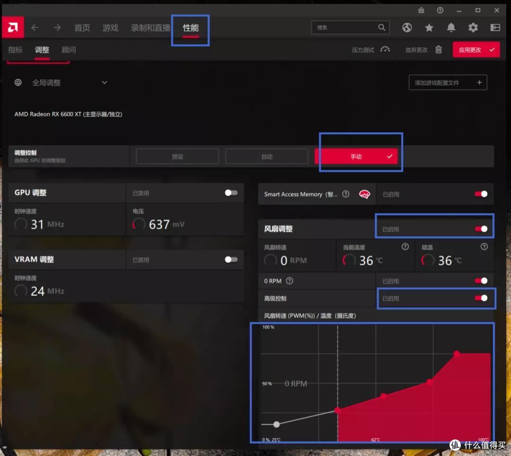Click the global tuning globe icon
The height and width of the screenshot is (456, 511).
click(18, 82)
